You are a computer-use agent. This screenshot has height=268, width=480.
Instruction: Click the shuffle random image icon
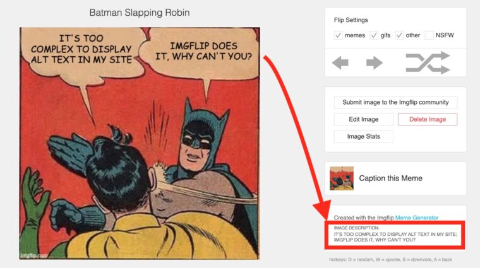pyautogui.click(x=428, y=62)
